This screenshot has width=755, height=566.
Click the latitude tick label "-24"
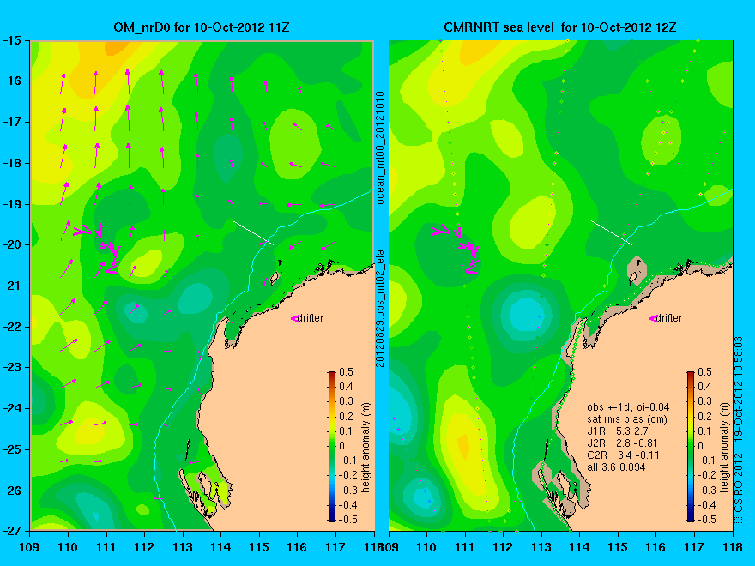click(x=12, y=408)
